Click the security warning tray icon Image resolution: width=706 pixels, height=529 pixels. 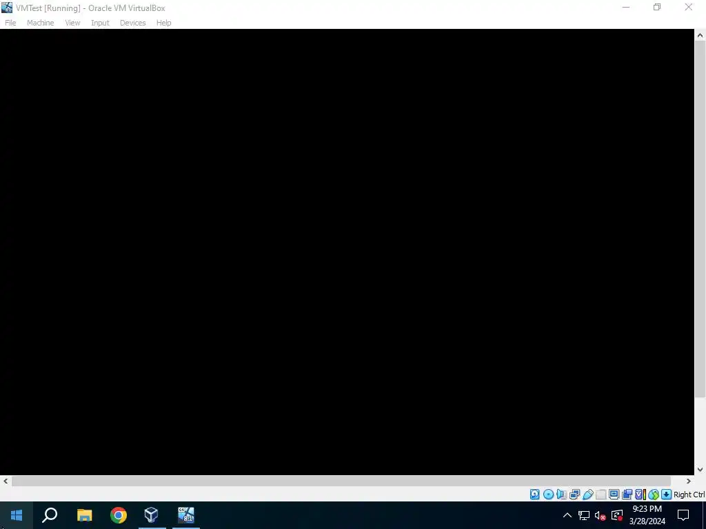click(617, 515)
